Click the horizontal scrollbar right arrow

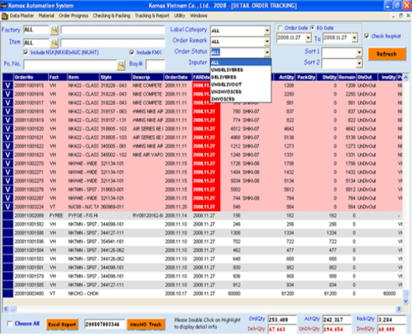pos(399,309)
